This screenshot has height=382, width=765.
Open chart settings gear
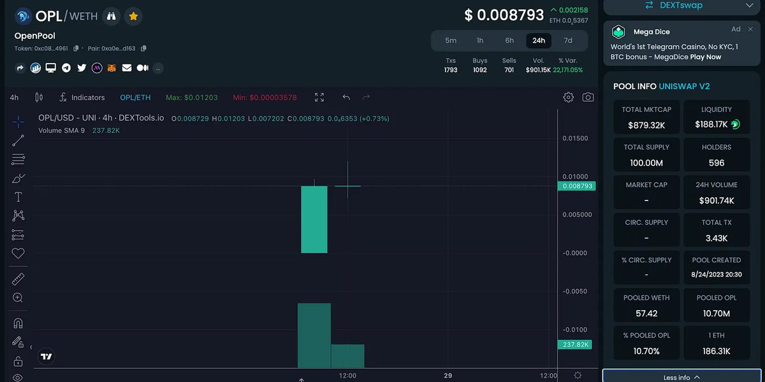coord(568,97)
